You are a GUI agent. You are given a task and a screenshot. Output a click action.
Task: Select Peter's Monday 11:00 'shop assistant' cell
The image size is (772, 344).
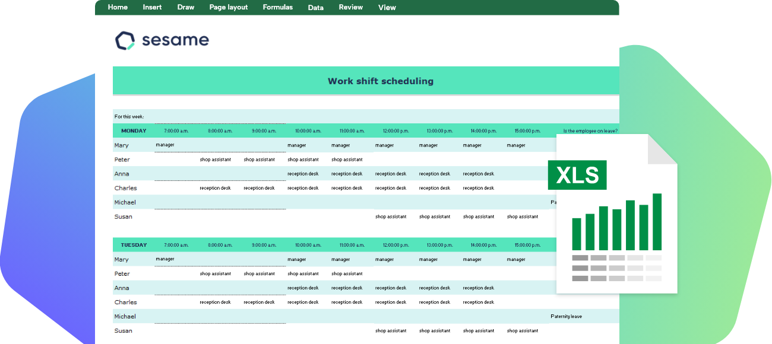click(347, 160)
